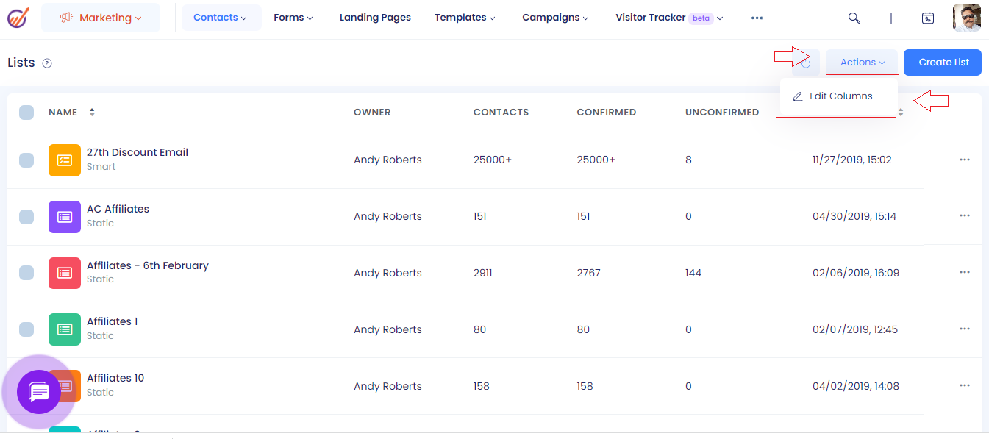Image resolution: width=989 pixels, height=439 pixels.
Task: Click the date 04/02/2019, 14:08
Action: 856,386
